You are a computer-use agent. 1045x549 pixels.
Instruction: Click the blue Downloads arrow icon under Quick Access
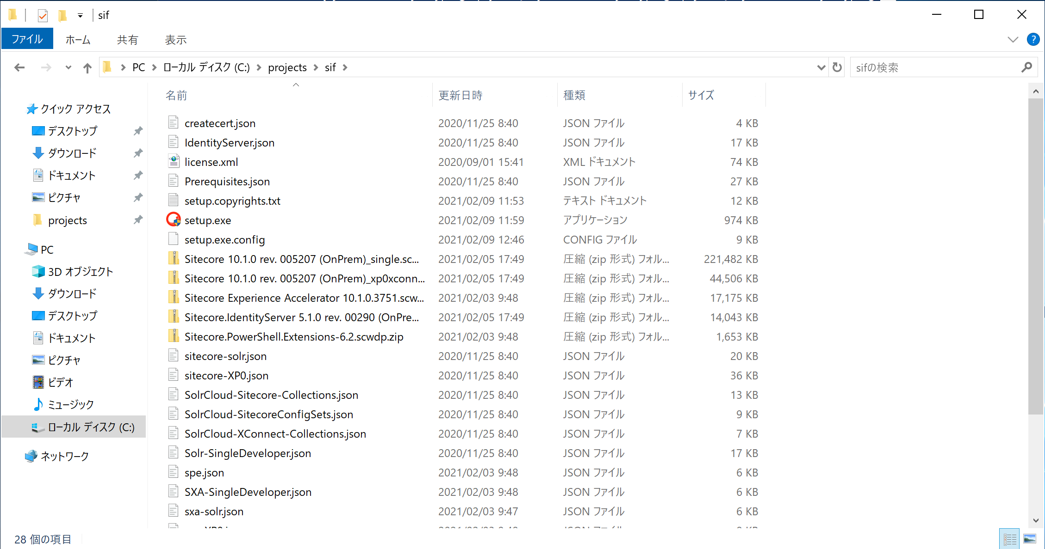(x=38, y=153)
